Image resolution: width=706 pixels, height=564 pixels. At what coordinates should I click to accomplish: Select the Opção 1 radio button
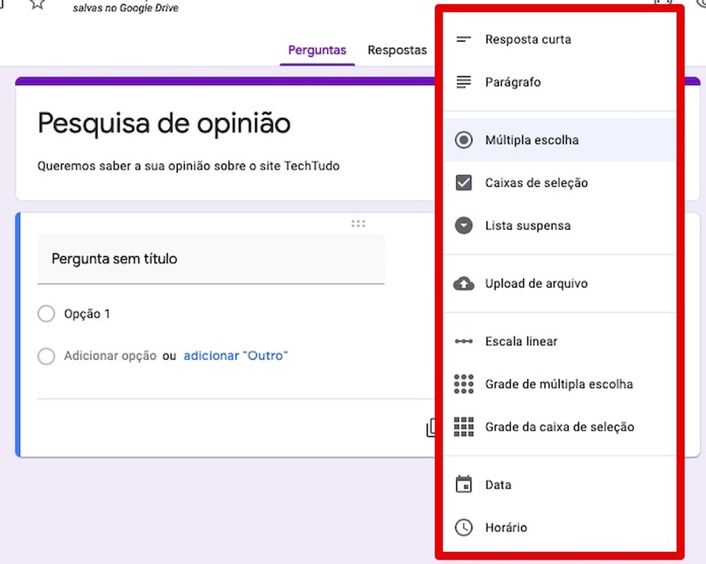coord(46,313)
